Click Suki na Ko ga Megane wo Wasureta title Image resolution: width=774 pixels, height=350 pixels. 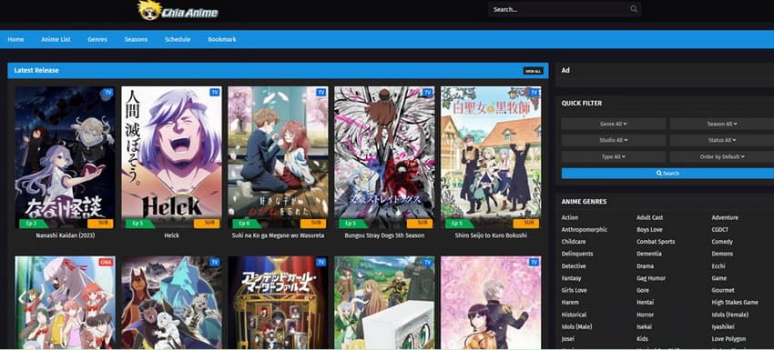click(278, 235)
